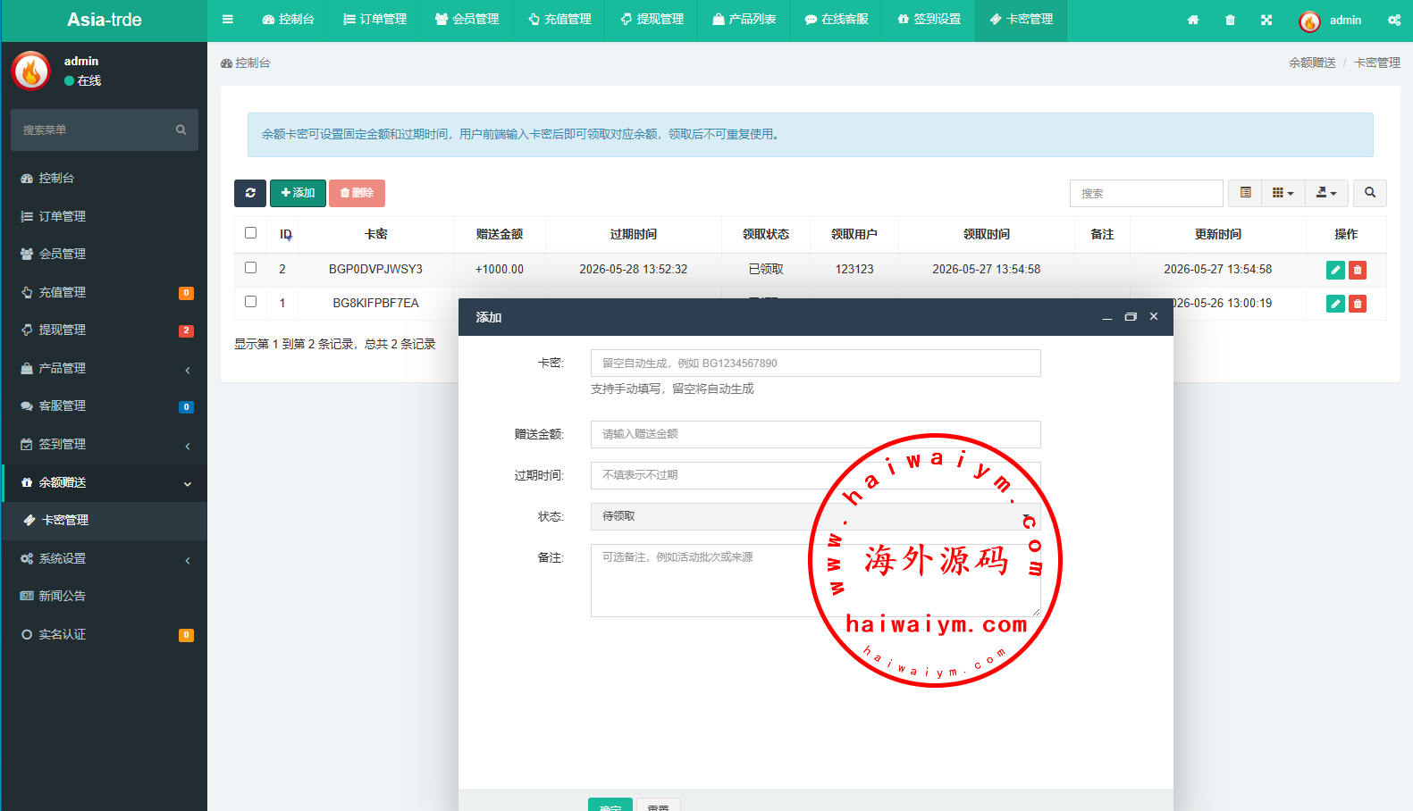
Task: Click the 过期时间 input field
Action: 815,475
